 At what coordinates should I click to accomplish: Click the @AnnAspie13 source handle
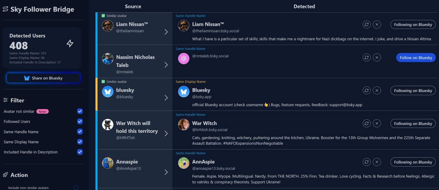point(128,168)
